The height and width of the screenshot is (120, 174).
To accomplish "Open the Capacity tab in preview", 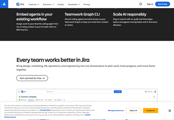I will [x=58, y=100].
